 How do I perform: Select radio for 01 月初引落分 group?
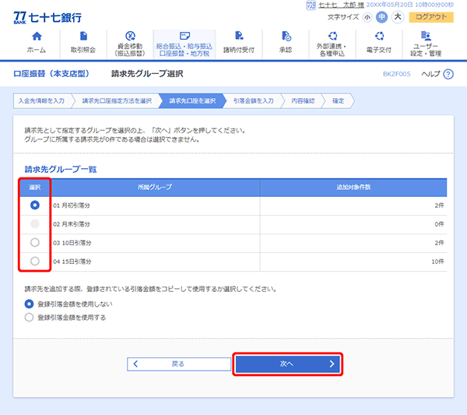pos(35,206)
